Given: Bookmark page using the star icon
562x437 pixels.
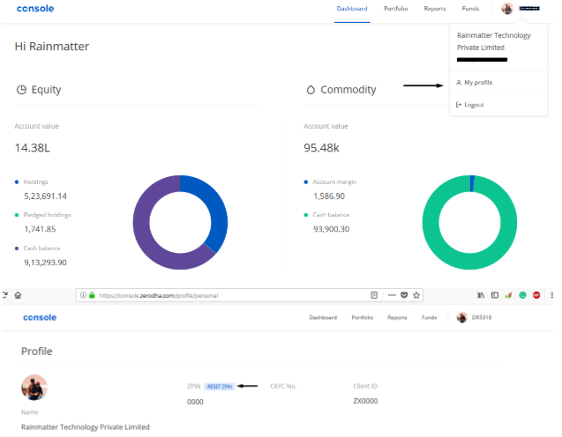Looking at the screenshot, I should point(416,295).
